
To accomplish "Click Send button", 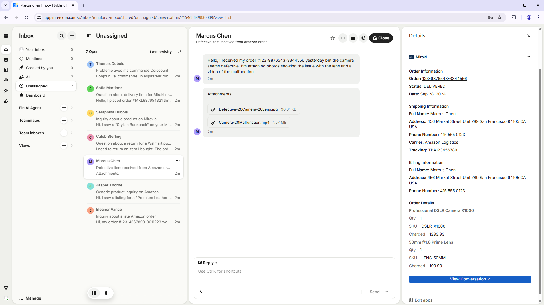I will click(374, 292).
